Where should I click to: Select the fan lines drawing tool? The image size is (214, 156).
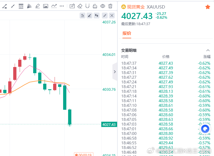pos(29,6)
